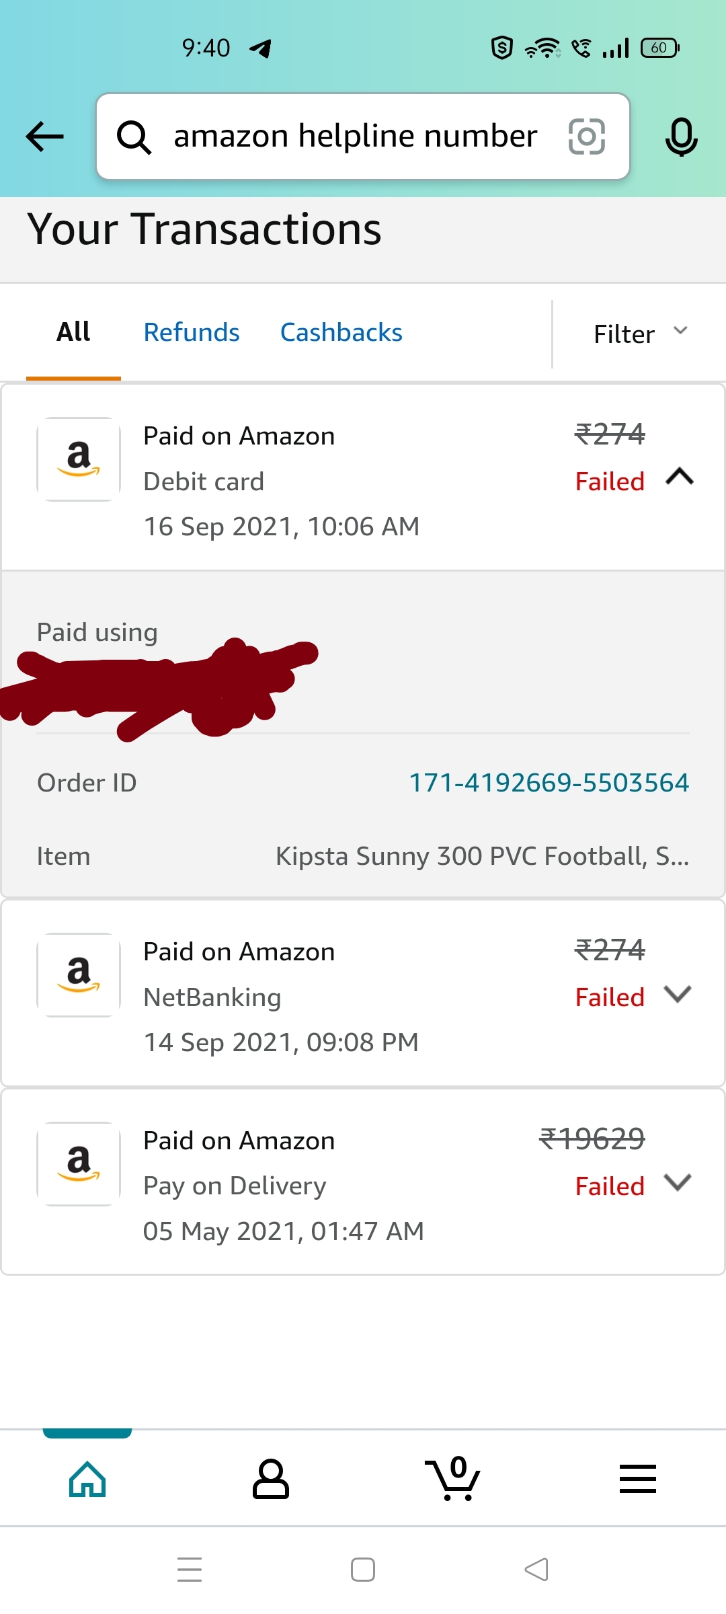Expand the NetBanking failed transaction
726x1614 pixels.
tap(678, 994)
